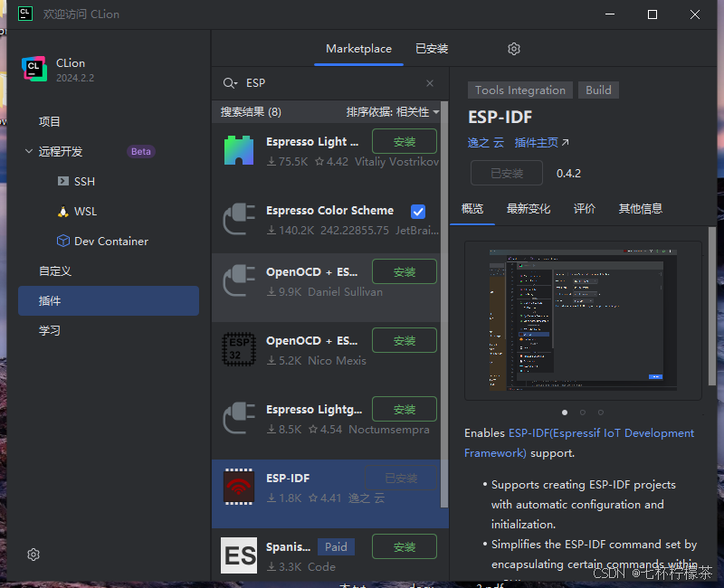The width and height of the screenshot is (724, 588).
Task: Select the WSL penguin icon
Action: click(62, 212)
